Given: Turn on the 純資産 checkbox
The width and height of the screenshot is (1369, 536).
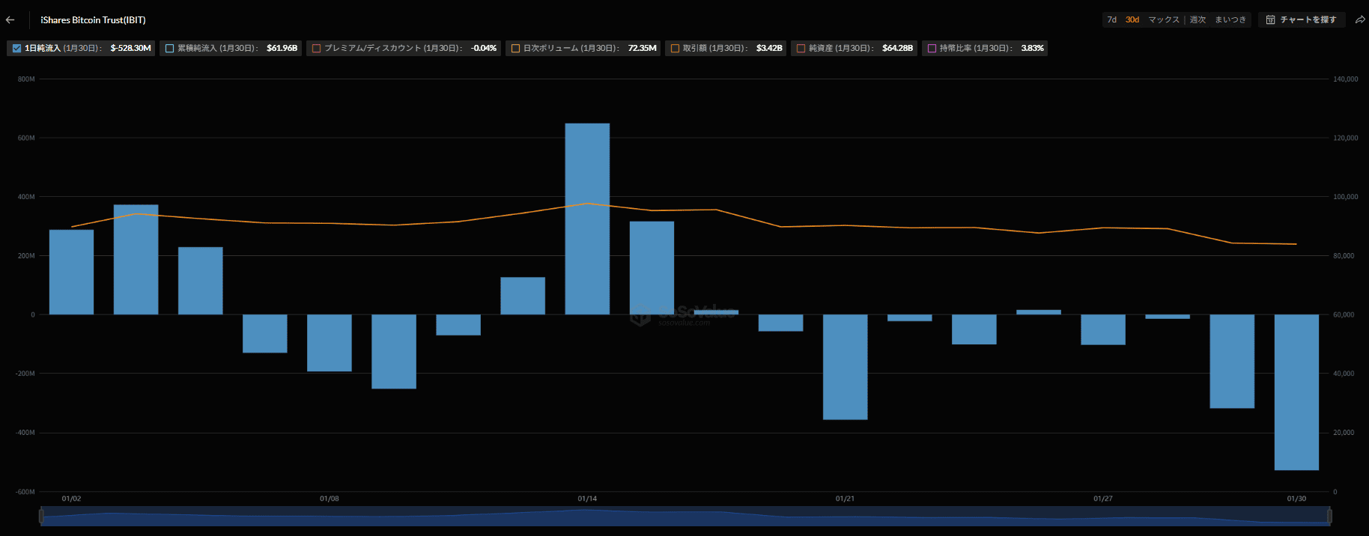Looking at the screenshot, I should tap(801, 49).
